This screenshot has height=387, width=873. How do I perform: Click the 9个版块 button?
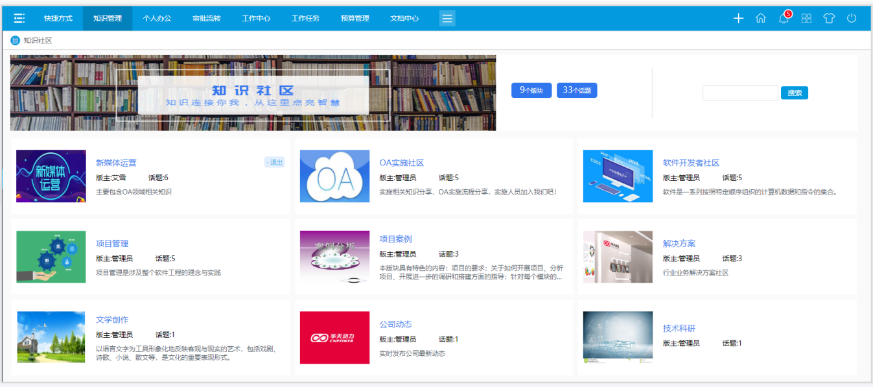pyautogui.click(x=531, y=91)
